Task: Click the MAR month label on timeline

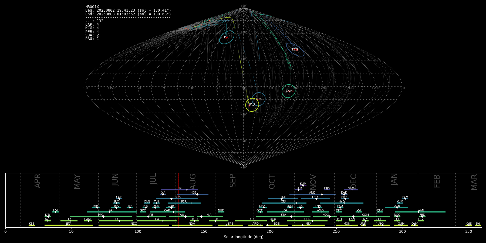Action: [474, 182]
